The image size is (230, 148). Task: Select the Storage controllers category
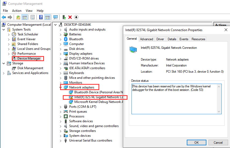[x=82, y=131]
